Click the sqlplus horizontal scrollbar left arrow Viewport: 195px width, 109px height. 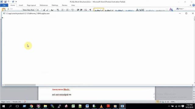tap(3, 85)
